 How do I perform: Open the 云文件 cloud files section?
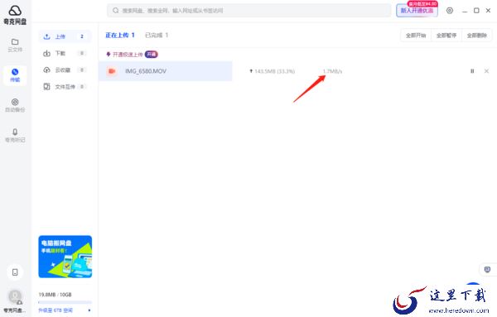(x=15, y=45)
